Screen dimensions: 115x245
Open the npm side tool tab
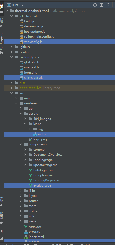[x=2, y=235]
